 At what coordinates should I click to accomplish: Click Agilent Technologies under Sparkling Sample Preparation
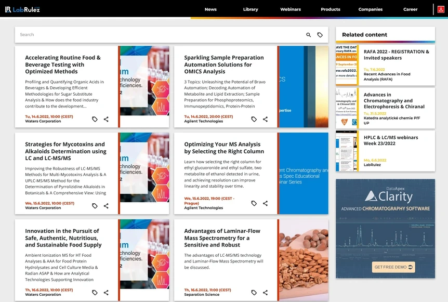click(x=203, y=121)
